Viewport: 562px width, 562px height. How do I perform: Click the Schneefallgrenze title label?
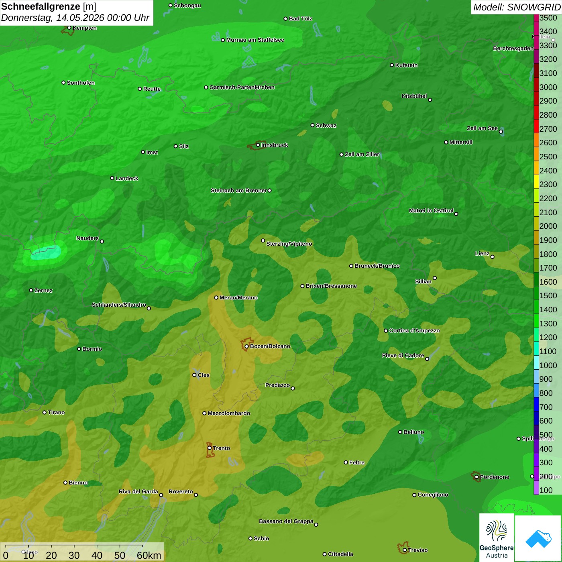(x=41, y=6)
